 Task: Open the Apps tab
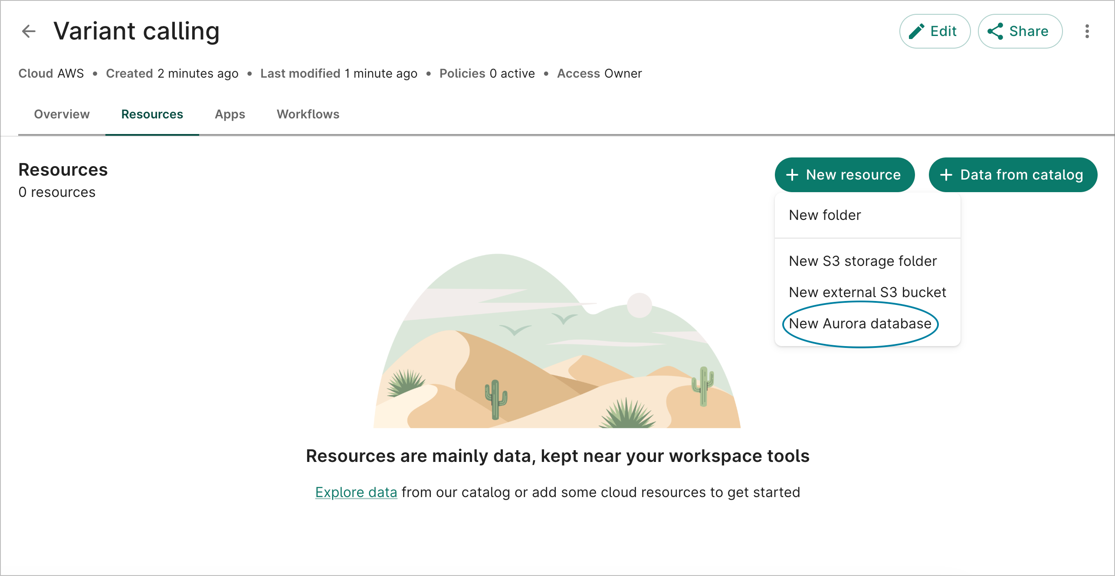230,115
